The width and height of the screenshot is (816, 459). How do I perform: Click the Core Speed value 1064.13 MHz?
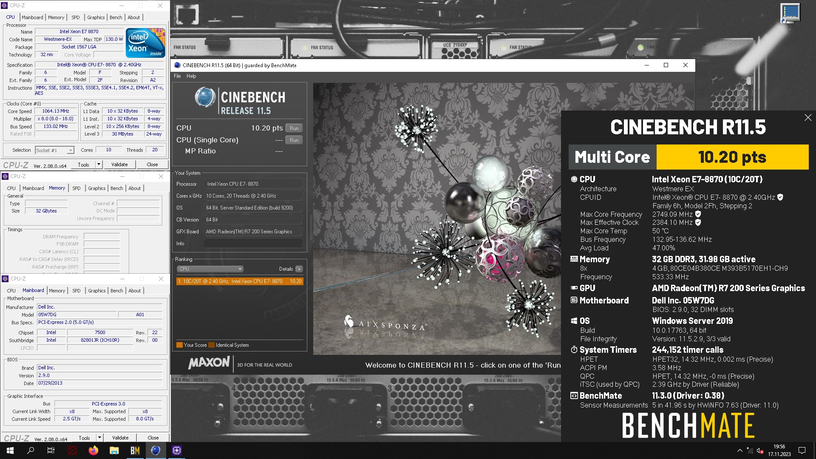coord(56,111)
